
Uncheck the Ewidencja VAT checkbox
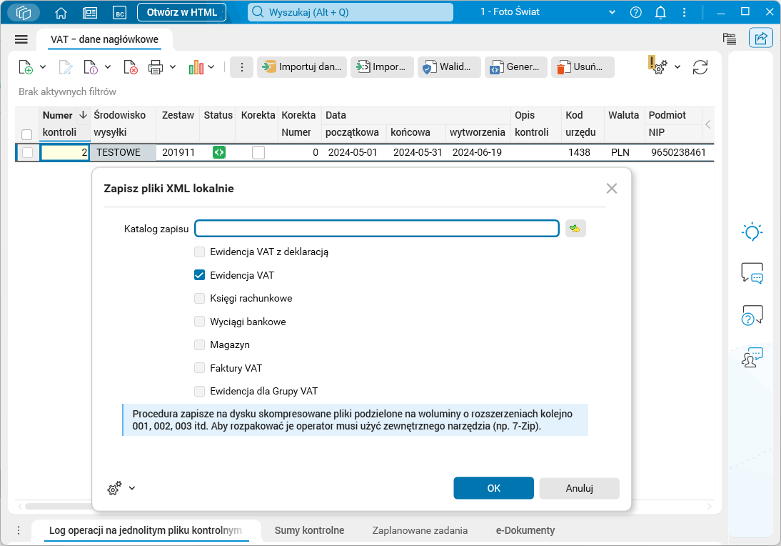199,274
